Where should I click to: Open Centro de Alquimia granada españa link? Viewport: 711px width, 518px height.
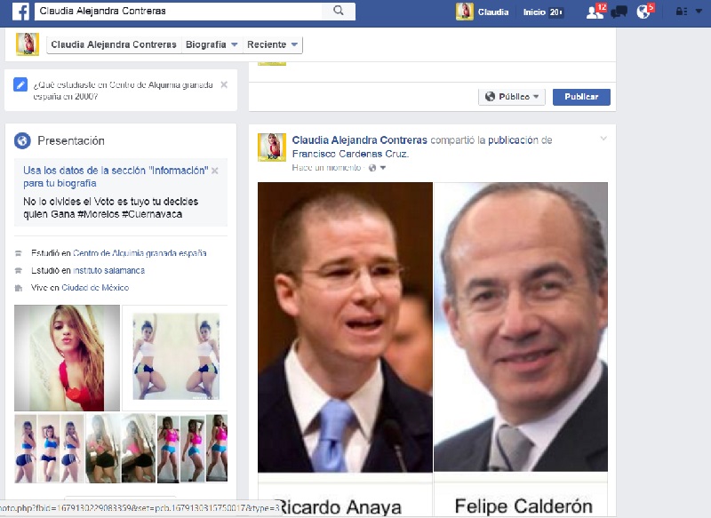[140, 253]
